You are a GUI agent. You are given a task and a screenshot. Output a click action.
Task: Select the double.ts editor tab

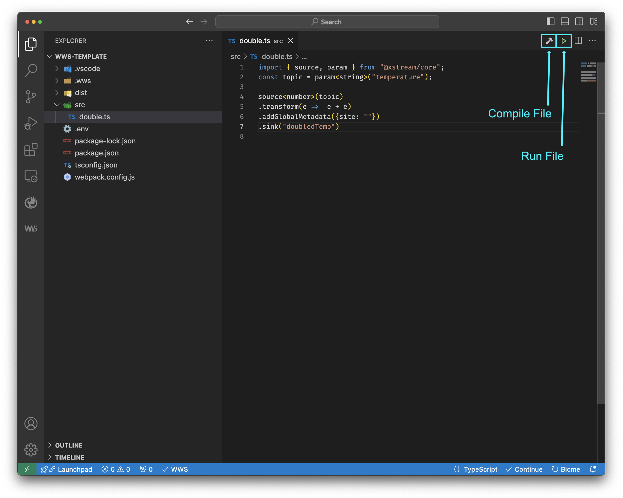pyautogui.click(x=255, y=41)
